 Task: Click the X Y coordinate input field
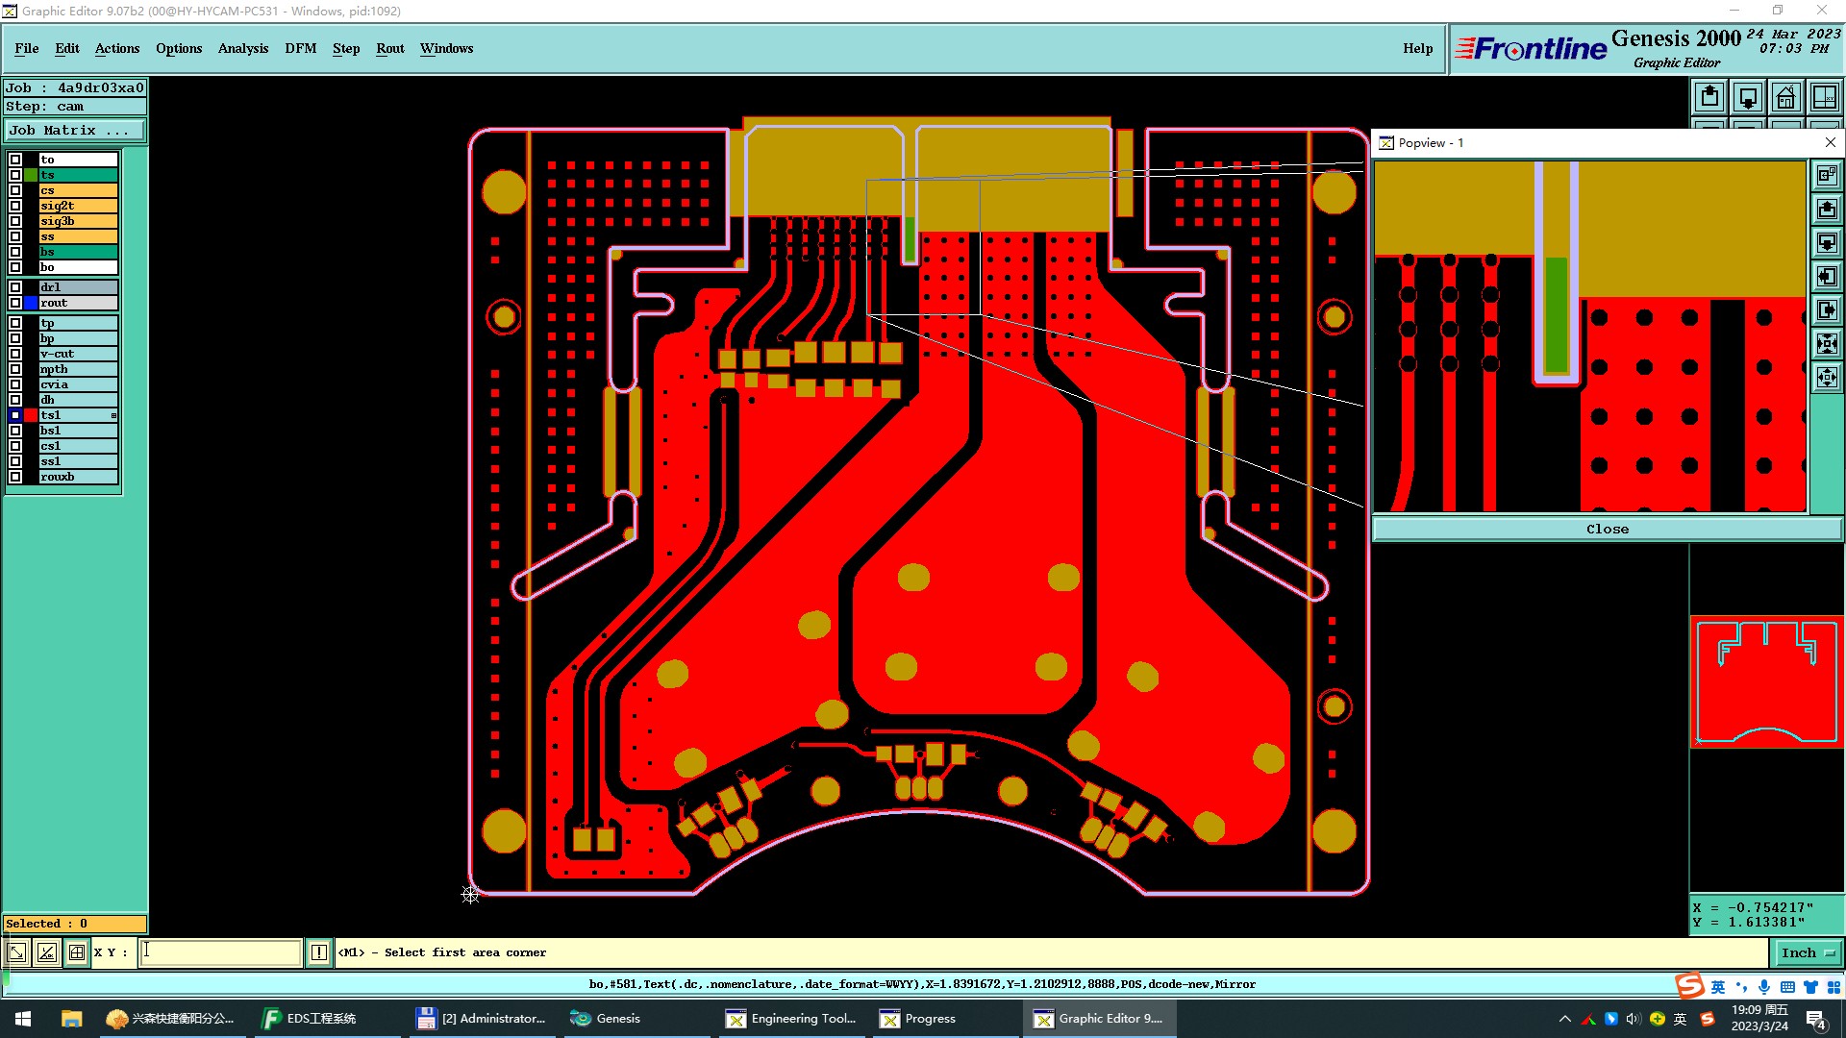coord(221,952)
